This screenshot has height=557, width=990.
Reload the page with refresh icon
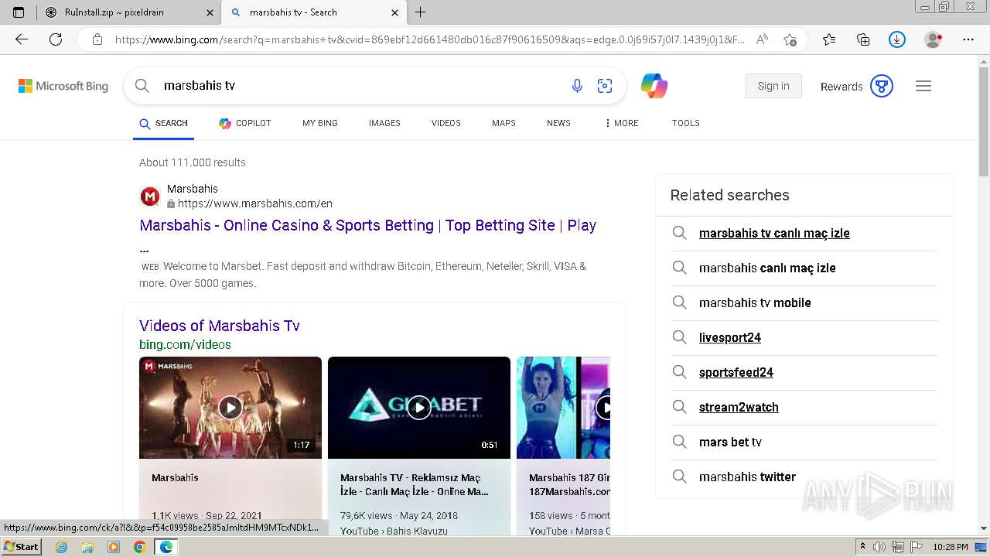coord(56,39)
